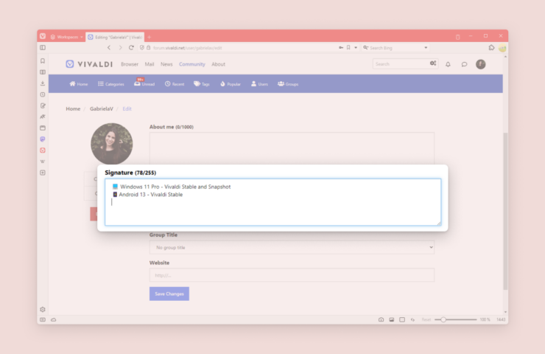This screenshot has width=545, height=354.
Task: Expand the search engine history dropdown
Action: point(426,48)
